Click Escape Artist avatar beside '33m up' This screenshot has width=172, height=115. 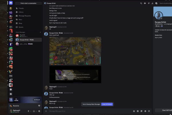(x=46, y=94)
